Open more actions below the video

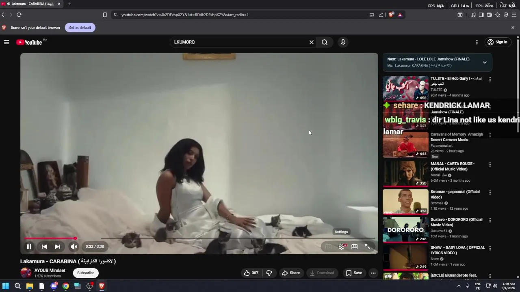373,273
